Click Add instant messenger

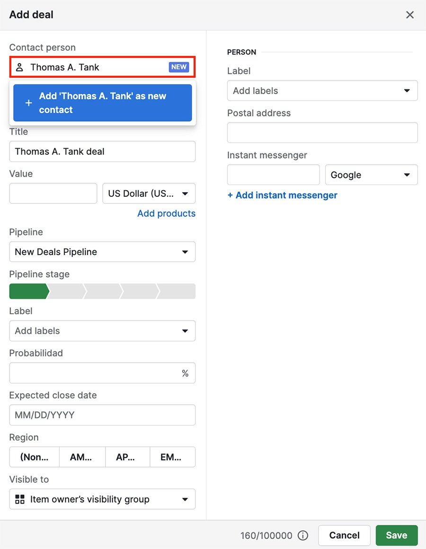282,195
